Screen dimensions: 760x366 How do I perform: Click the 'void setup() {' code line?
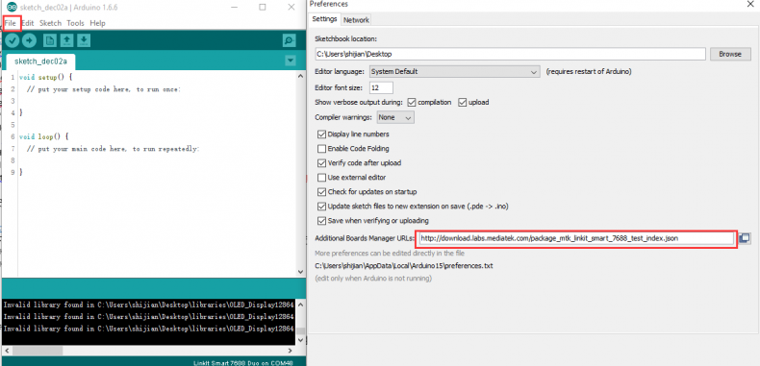pos(45,77)
